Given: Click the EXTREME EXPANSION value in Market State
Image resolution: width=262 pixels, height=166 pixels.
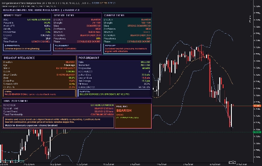Looking at the screenshot, I should 39,20.
